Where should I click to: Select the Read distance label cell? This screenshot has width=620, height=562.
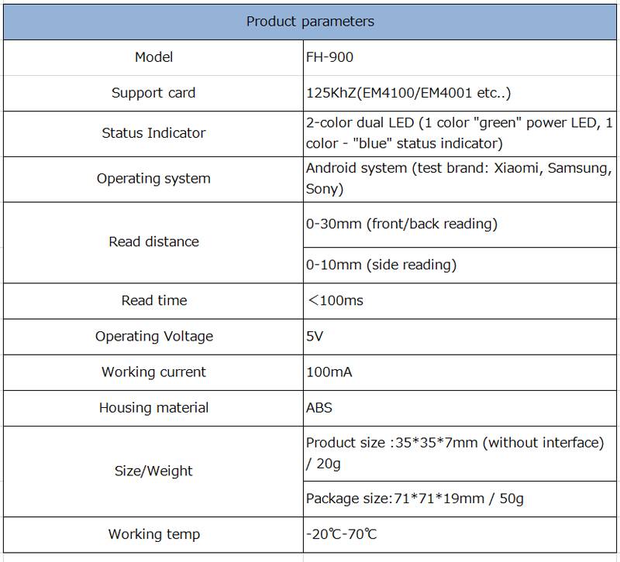pyautogui.click(x=153, y=242)
